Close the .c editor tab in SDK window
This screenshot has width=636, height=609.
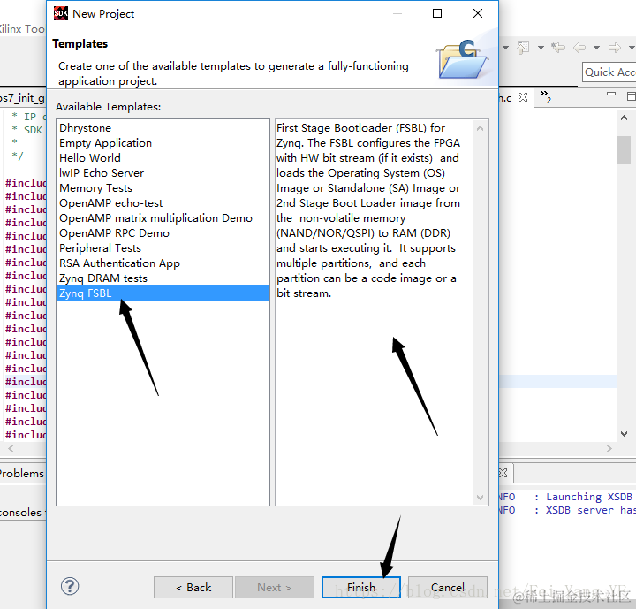click(x=523, y=97)
